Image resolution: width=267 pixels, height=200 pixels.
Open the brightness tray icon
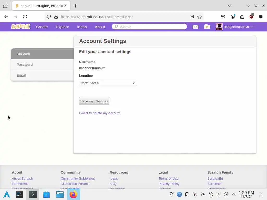point(203,194)
